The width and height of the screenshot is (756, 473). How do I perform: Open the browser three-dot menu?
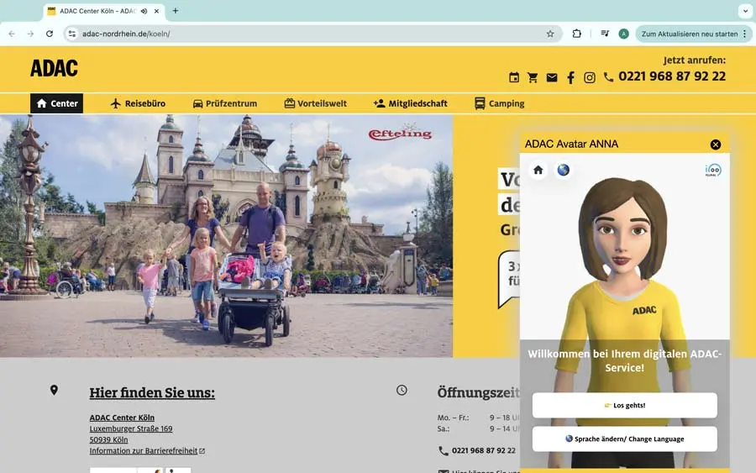(x=745, y=34)
